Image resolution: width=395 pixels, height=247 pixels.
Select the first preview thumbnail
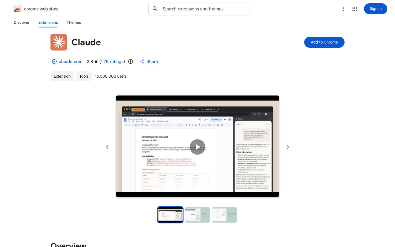pos(170,215)
